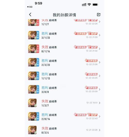This screenshot has width=129, height=137.
Task: Tap the page title 我的孙膑详情
Action: pyautogui.click(x=64, y=15)
